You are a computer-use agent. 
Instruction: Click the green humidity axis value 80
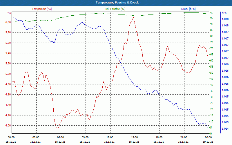212,36
